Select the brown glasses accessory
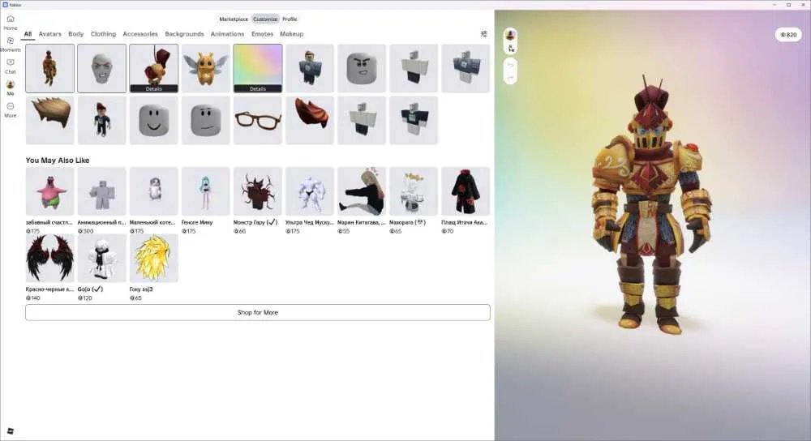811x441 pixels. tap(258, 120)
